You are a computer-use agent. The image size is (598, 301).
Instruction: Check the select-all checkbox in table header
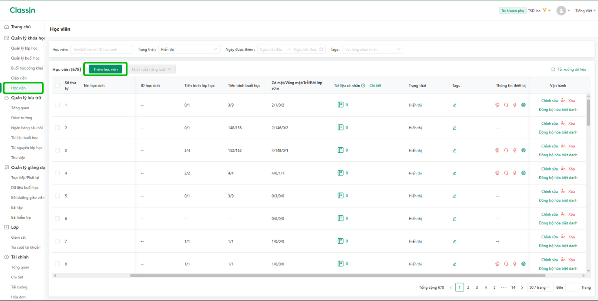tap(57, 85)
